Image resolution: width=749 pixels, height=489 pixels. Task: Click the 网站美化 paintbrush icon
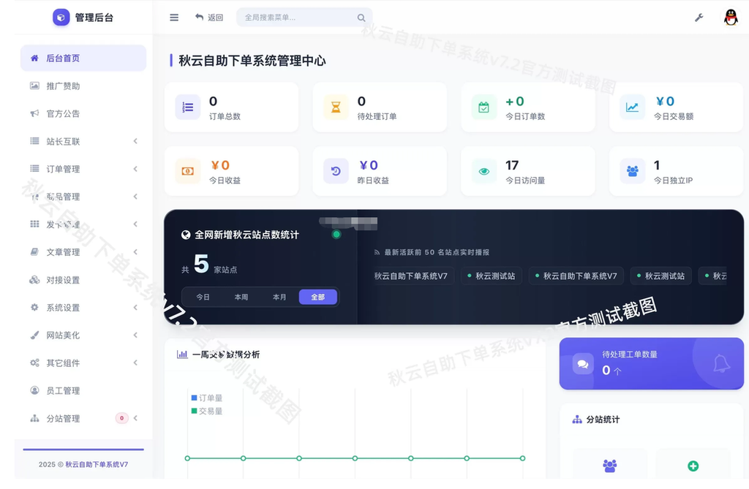[x=34, y=335]
